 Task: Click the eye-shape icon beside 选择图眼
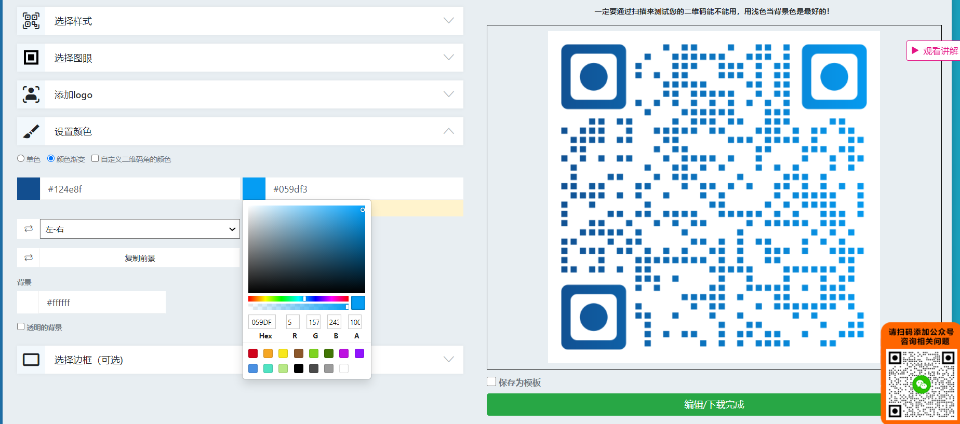(x=31, y=58)
